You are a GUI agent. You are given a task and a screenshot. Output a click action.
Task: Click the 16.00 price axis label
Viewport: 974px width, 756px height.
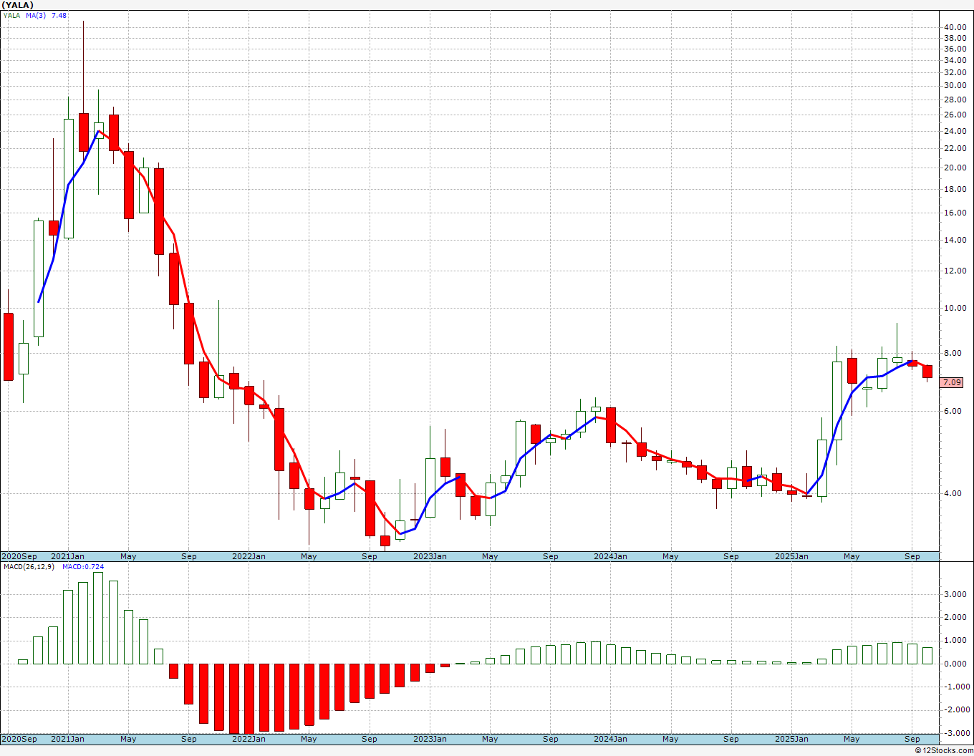click(955, 213)
